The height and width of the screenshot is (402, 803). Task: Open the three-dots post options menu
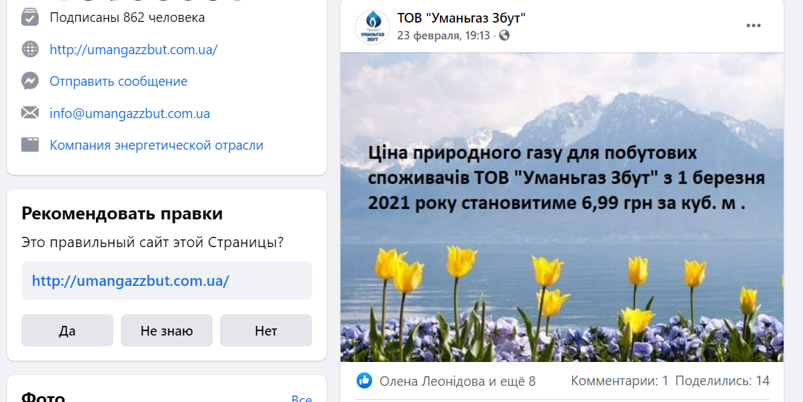pos(753,26)
